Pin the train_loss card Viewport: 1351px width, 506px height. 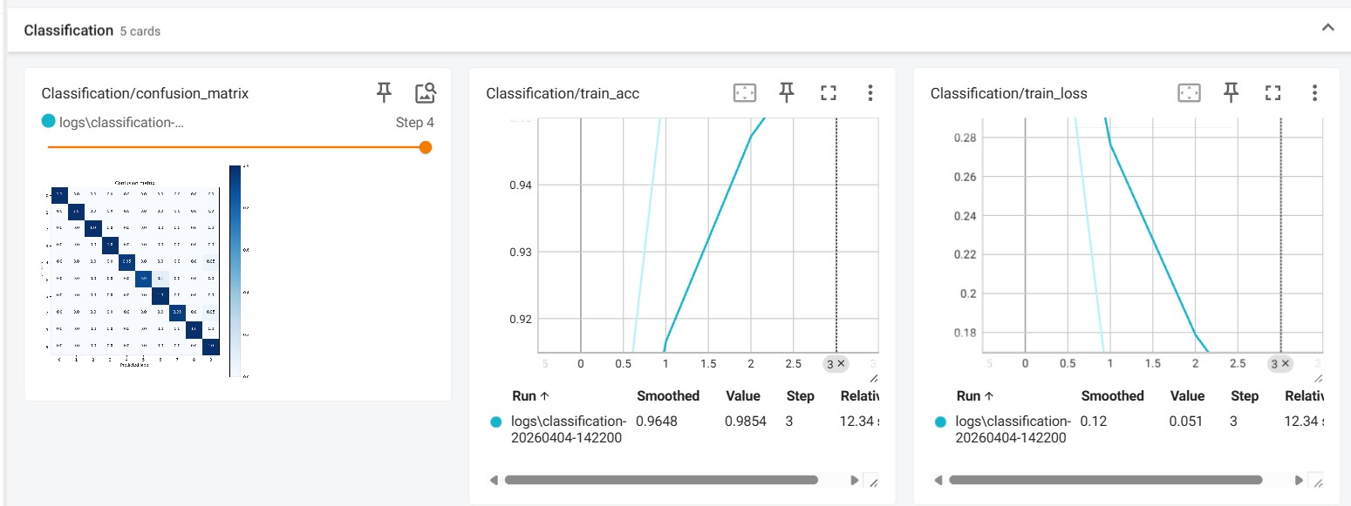click(1231, 92)
